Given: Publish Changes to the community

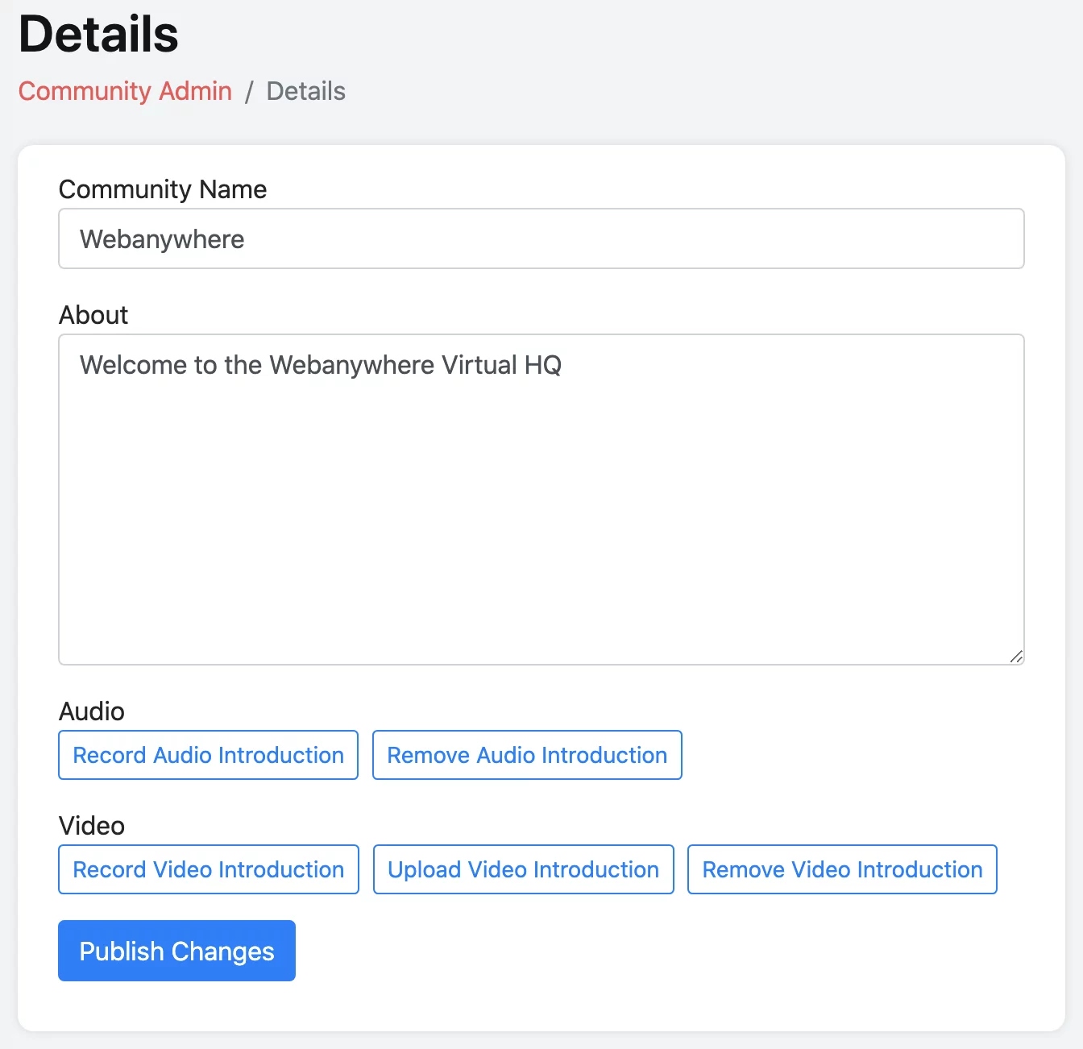Looking at the screenshot, I should pyautogui.click(x=176, y=951).
